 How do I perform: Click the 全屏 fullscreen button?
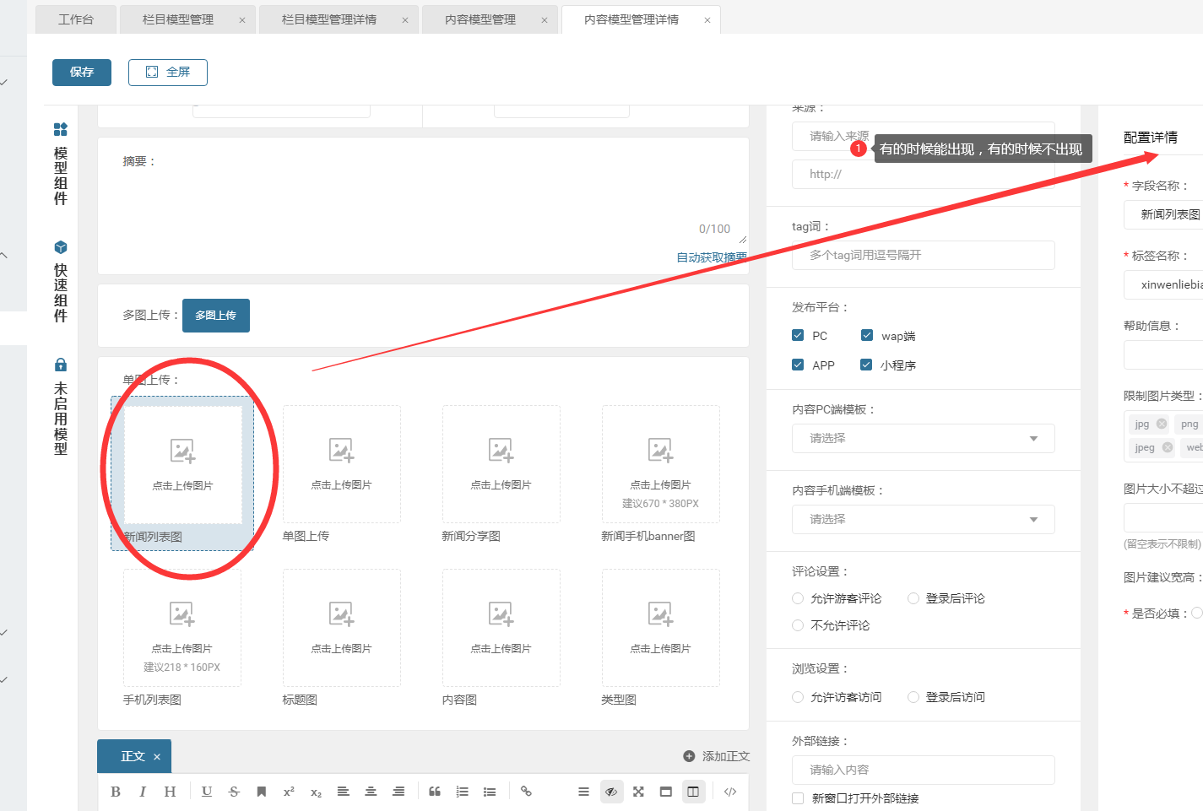point(168,73)
